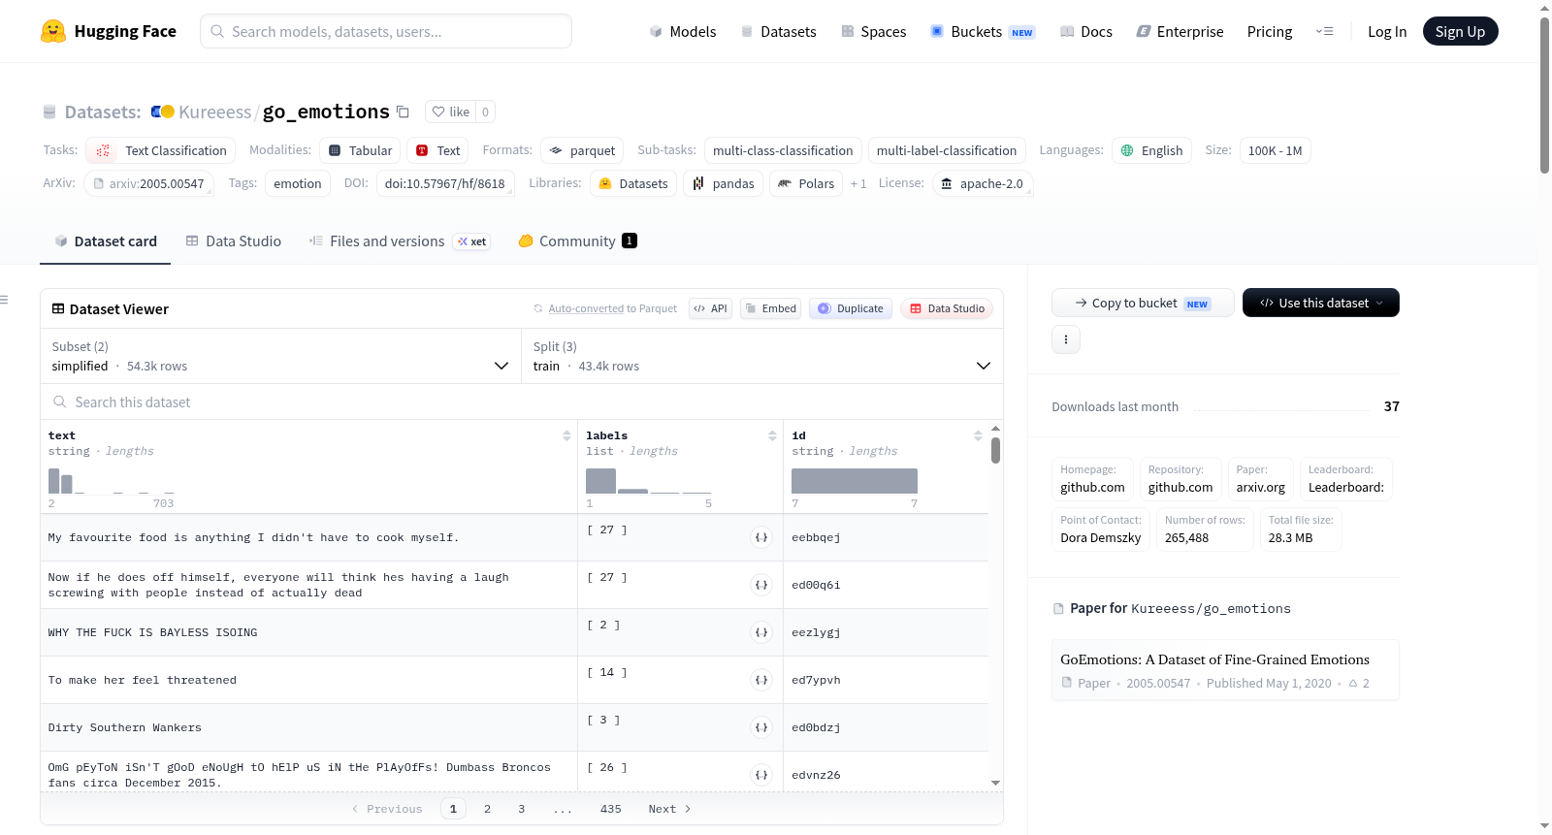
Task: Click the Duplicate button
Action: click(x=851, y=308)
